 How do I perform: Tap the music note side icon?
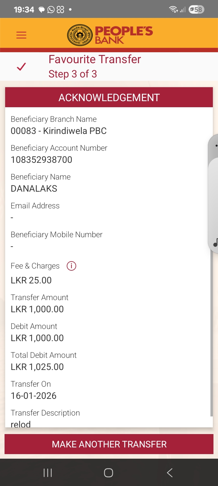215,242
